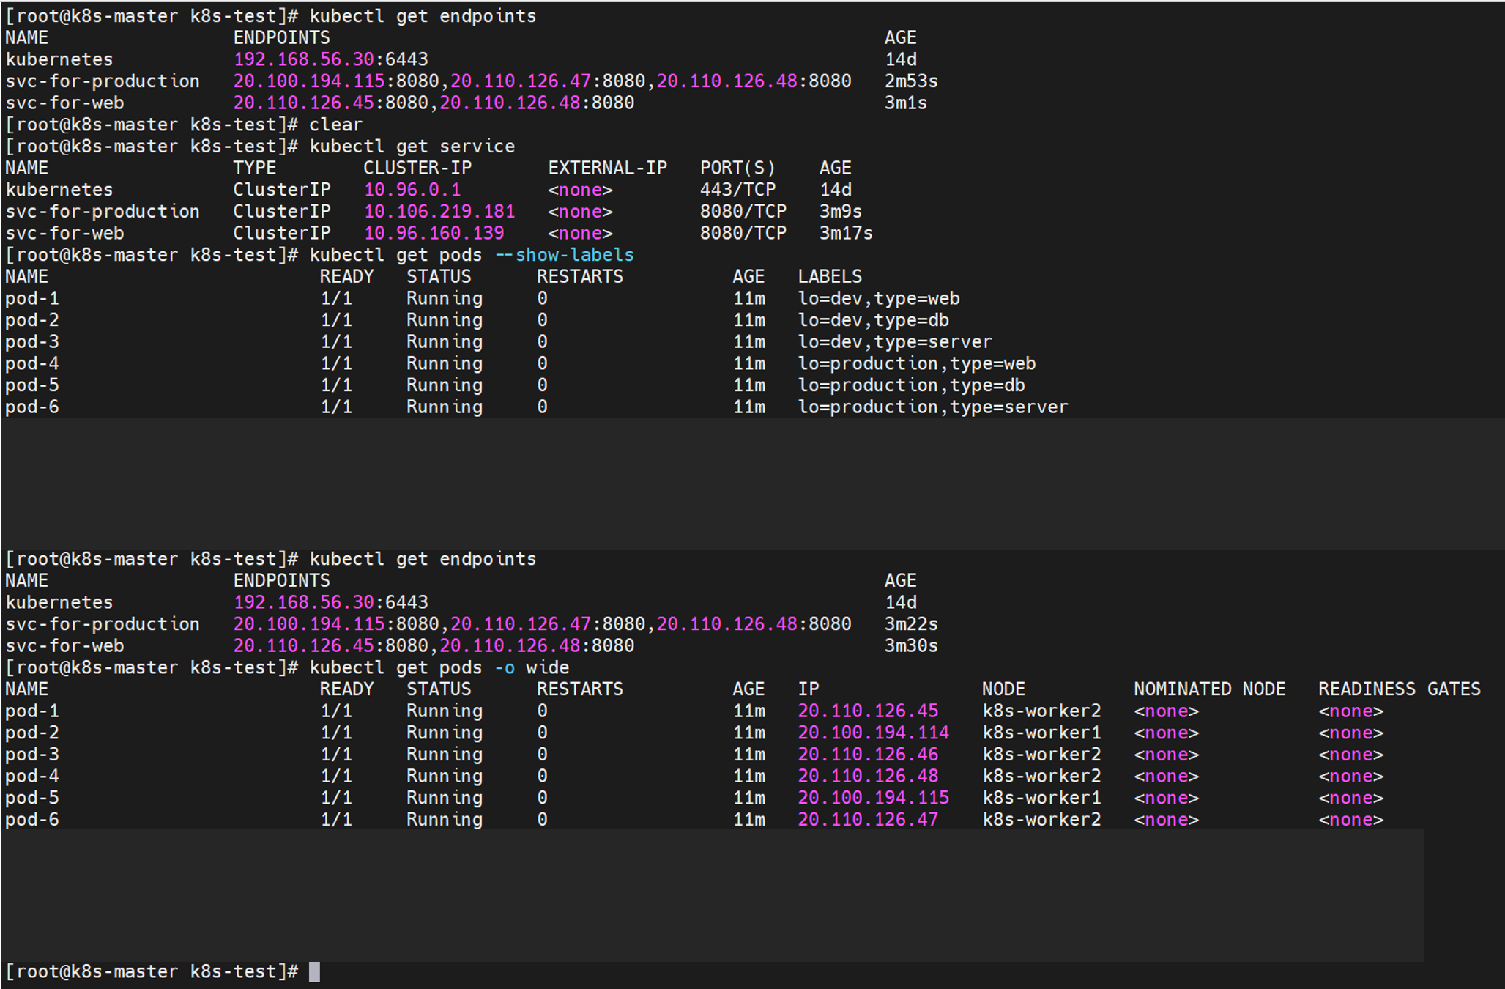Screen dimensions: 1505x989
Task: Click the 443/TCP port entry for kubernetes
Action: (737, 190)
